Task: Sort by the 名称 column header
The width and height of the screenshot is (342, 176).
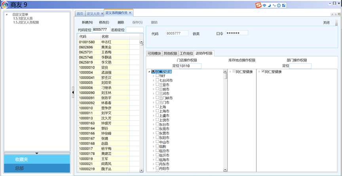Action: [x=115, y=36]
